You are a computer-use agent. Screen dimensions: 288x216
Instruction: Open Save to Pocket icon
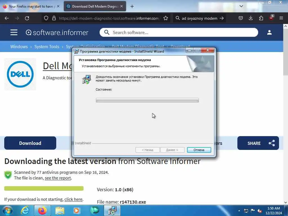click(241, 18)
